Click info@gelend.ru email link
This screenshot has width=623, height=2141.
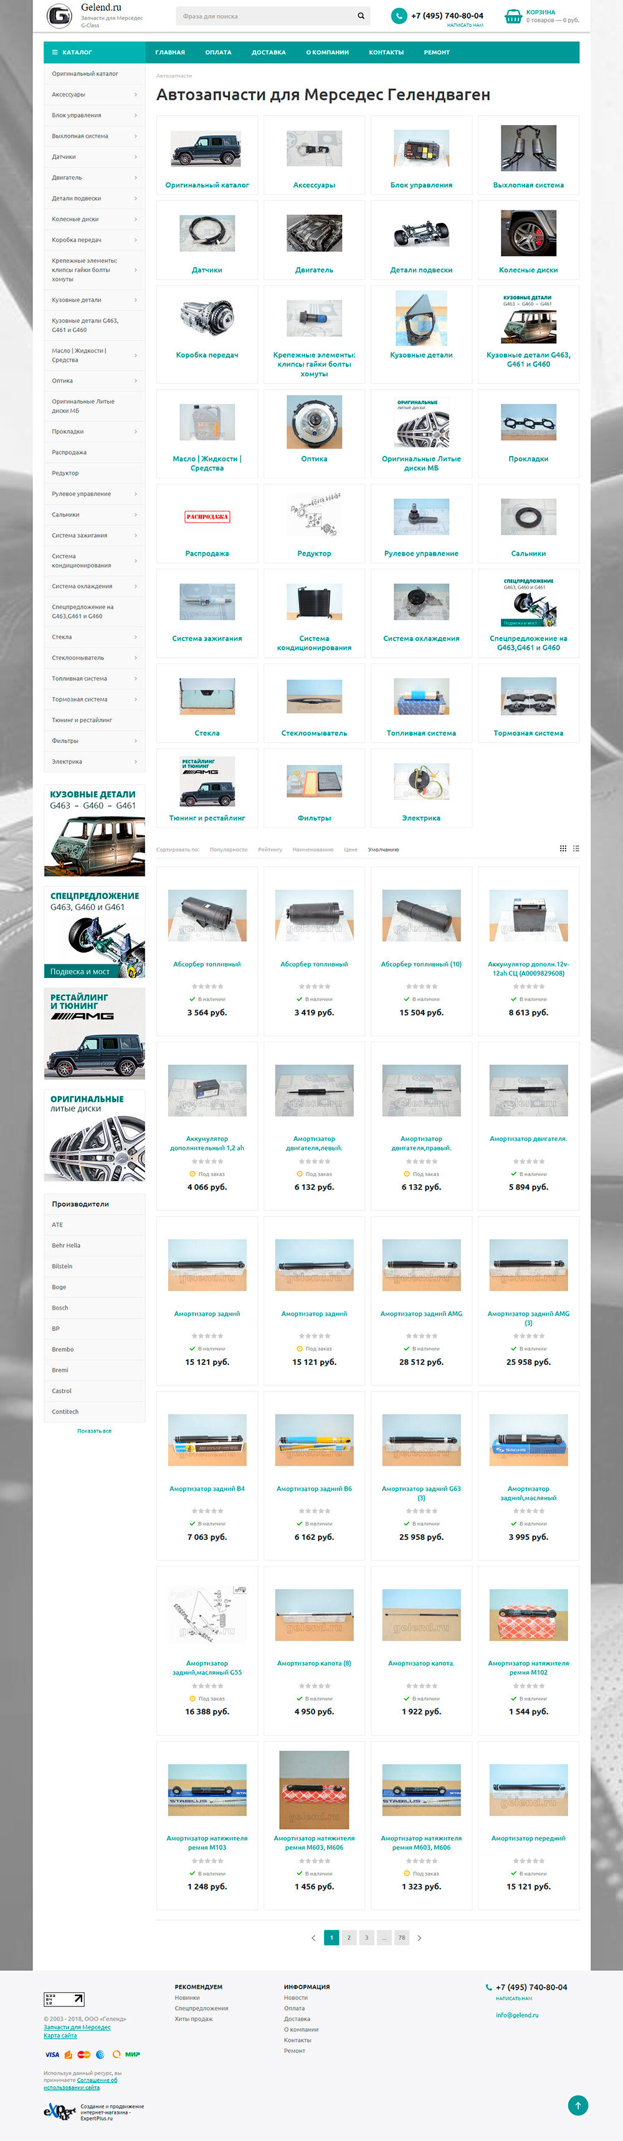coord(517,2015)
